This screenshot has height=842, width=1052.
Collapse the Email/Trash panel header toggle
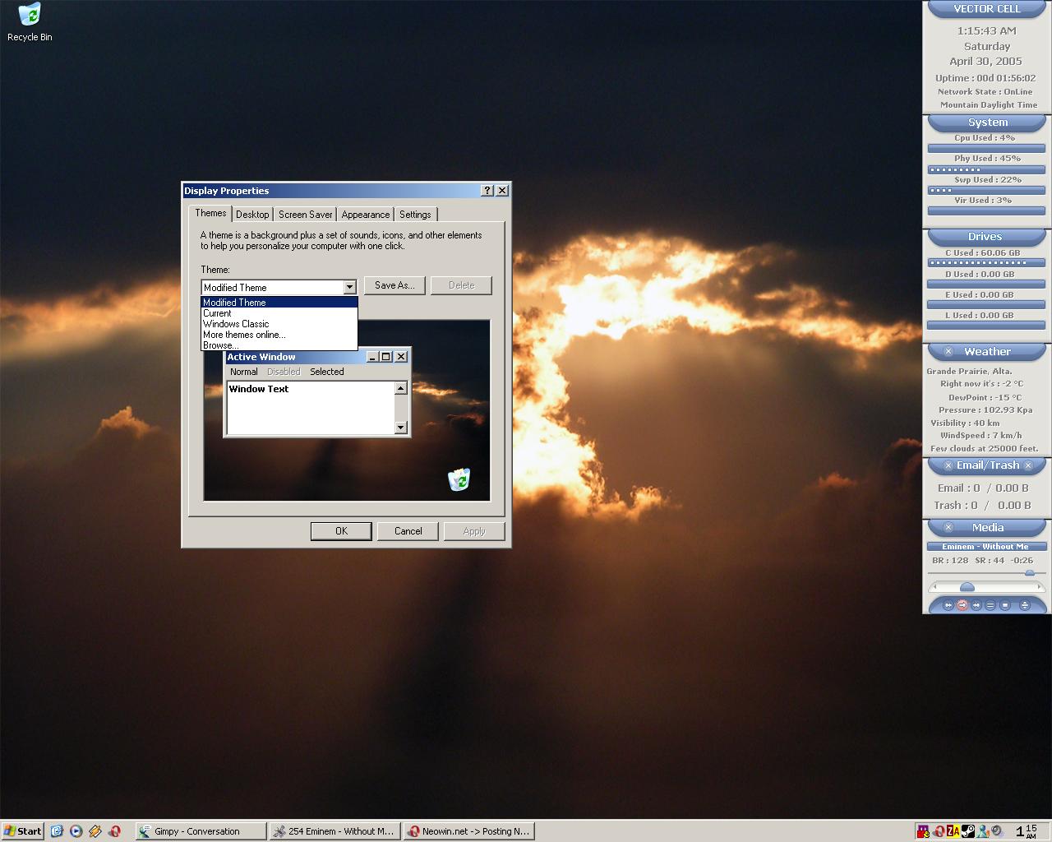(x=948, y=465)
